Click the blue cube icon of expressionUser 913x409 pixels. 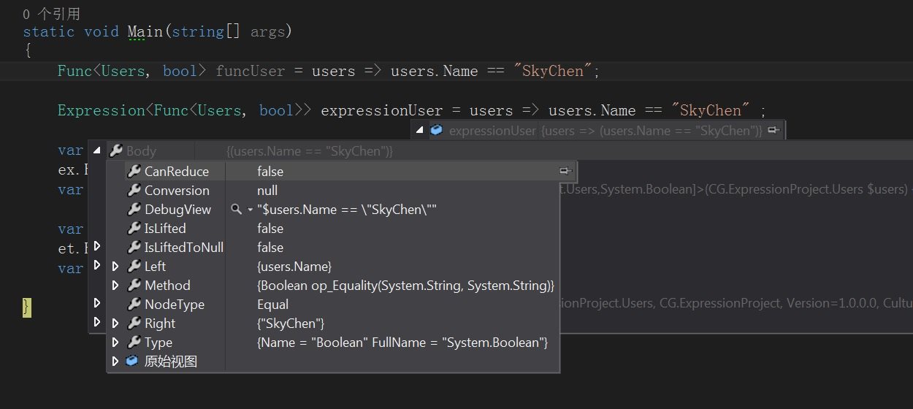436,131
